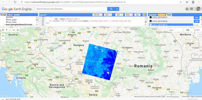Click the blue search magnifier button
Image resolution: width=202 pixels, height=100 pixels.
tap(111, 9)
